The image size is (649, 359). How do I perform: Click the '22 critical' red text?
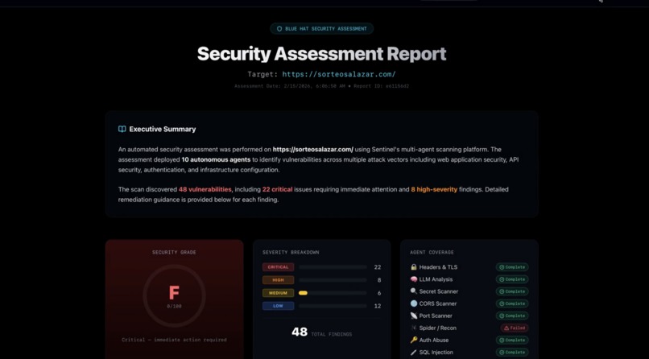[277, 189]
